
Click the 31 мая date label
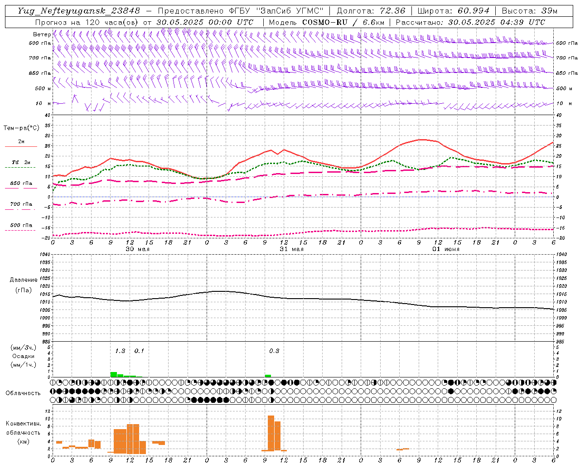(292, 249)
